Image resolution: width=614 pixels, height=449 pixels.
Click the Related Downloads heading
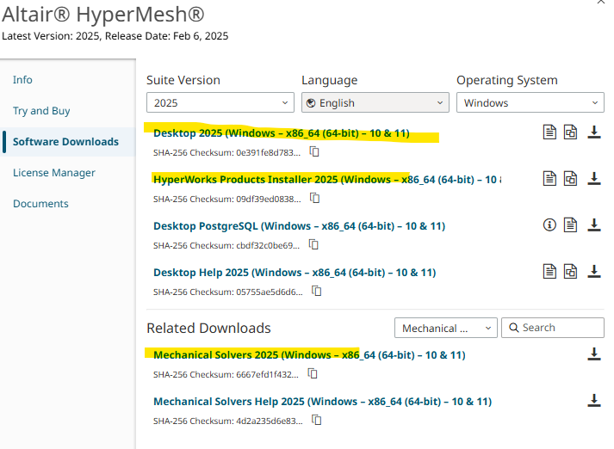click(208, 328)
